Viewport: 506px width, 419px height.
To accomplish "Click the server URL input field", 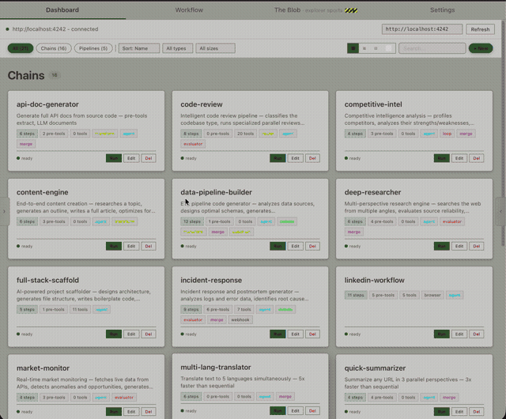I will (422, 29).
